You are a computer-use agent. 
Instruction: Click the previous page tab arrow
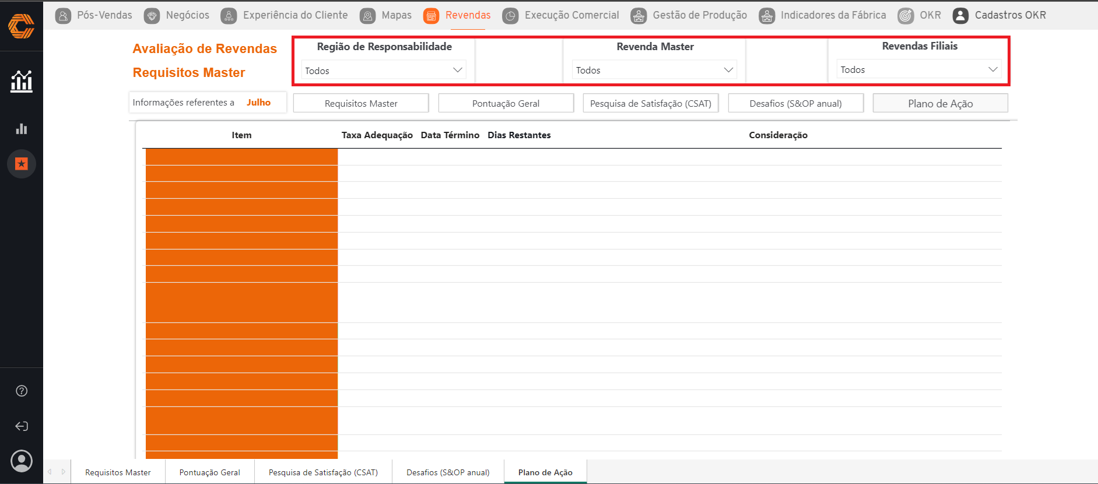[50, 472]
